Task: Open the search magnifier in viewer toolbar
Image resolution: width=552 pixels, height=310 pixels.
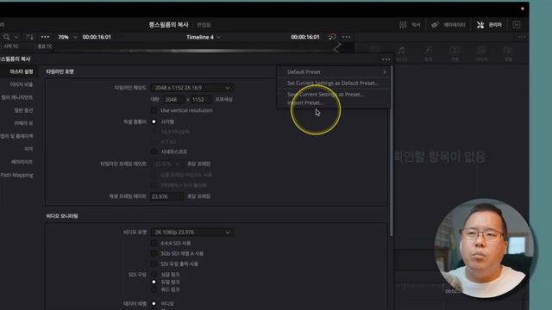Action: (6, 37)
